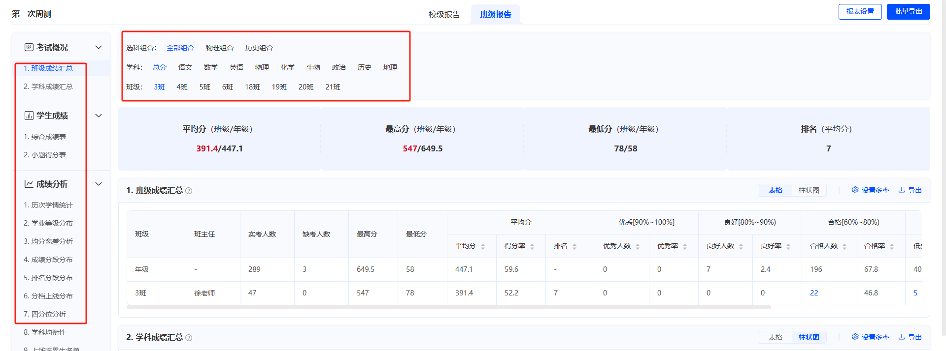Filter by subject 总分
The width and height of the screenshot is (946, 351).
pyautogui.click(x=160, y=67)
